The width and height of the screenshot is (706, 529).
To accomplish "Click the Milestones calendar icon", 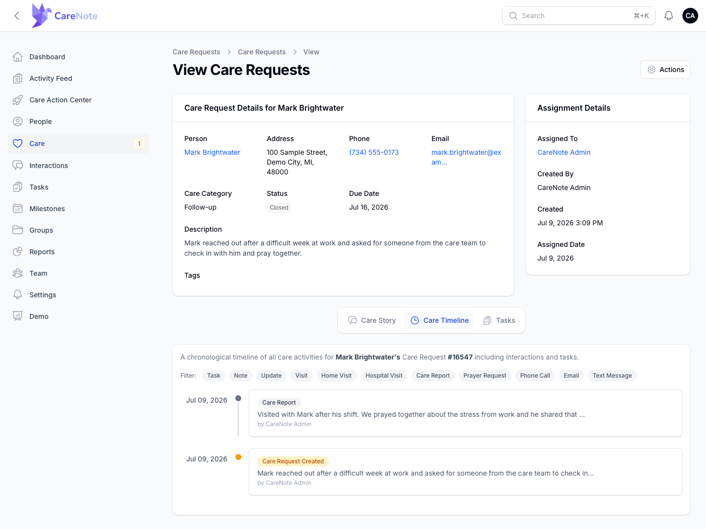I will [18, 209].
